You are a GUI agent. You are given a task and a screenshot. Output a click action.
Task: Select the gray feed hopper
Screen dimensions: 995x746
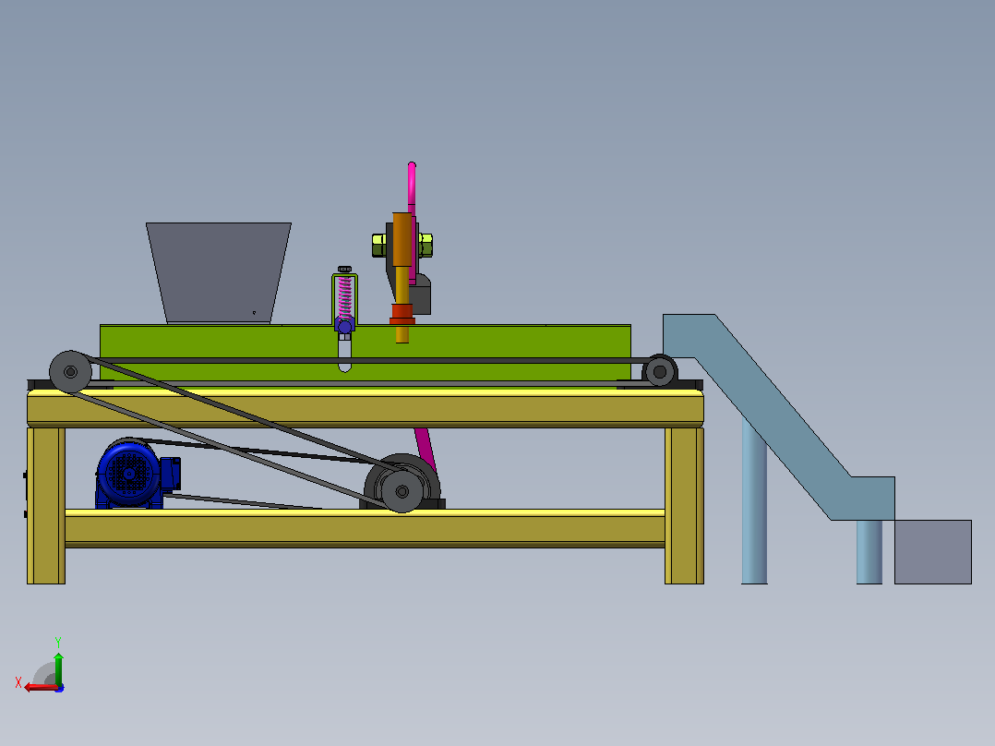click(x=218, y=273)
